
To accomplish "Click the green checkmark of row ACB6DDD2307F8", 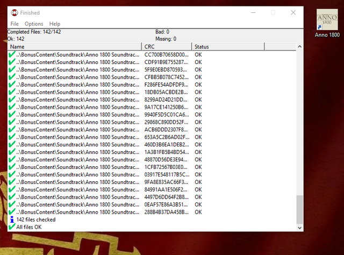I will coord(12,129).
